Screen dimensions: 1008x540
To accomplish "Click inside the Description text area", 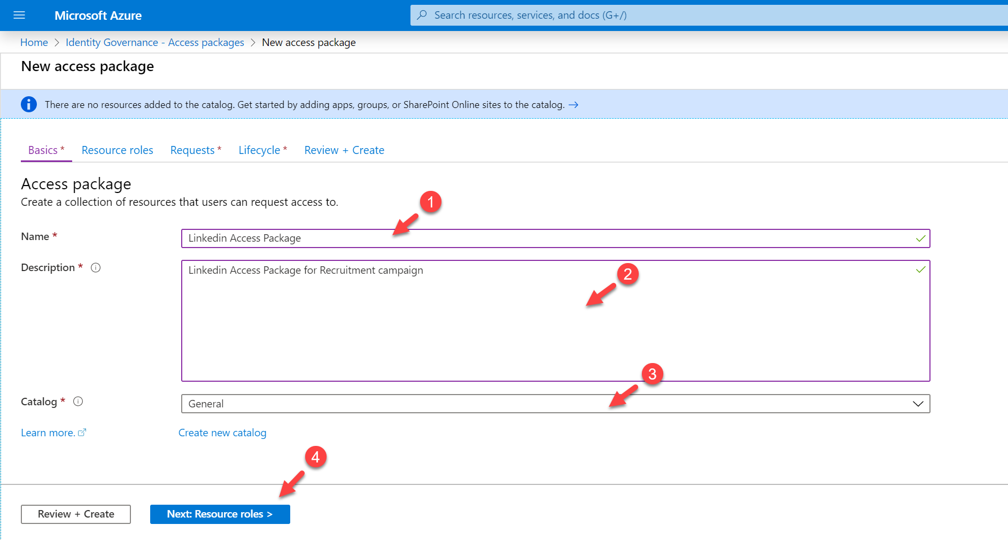I will coord(555,321).
